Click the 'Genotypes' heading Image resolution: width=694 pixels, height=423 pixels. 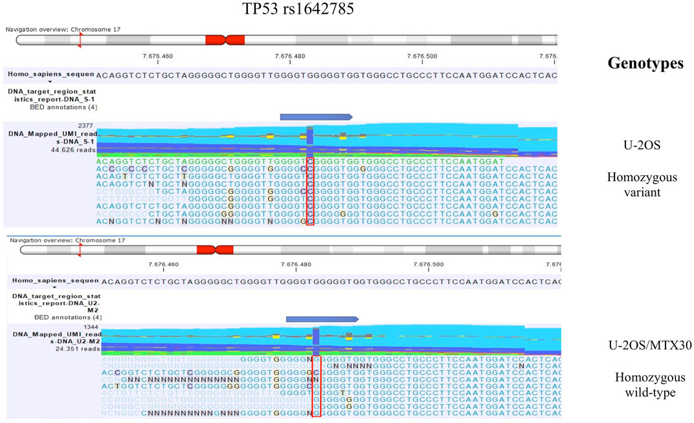645,63
